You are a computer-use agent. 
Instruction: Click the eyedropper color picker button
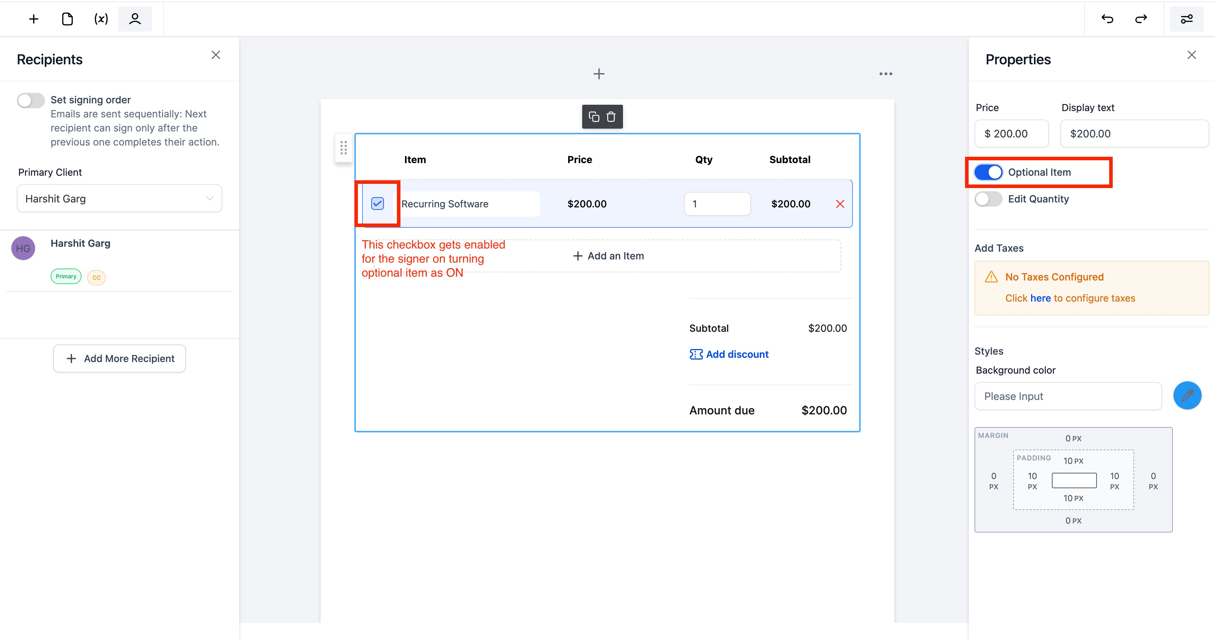pos(1187,395)
